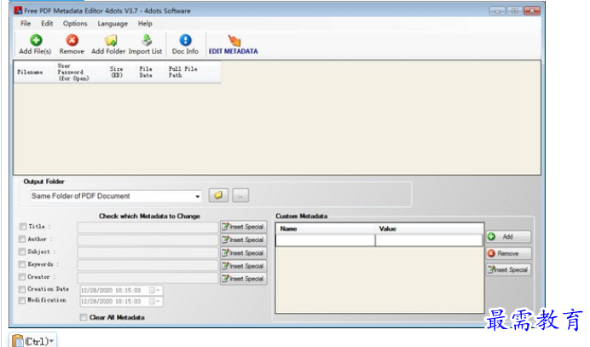Click the Keywords text field

147,265
